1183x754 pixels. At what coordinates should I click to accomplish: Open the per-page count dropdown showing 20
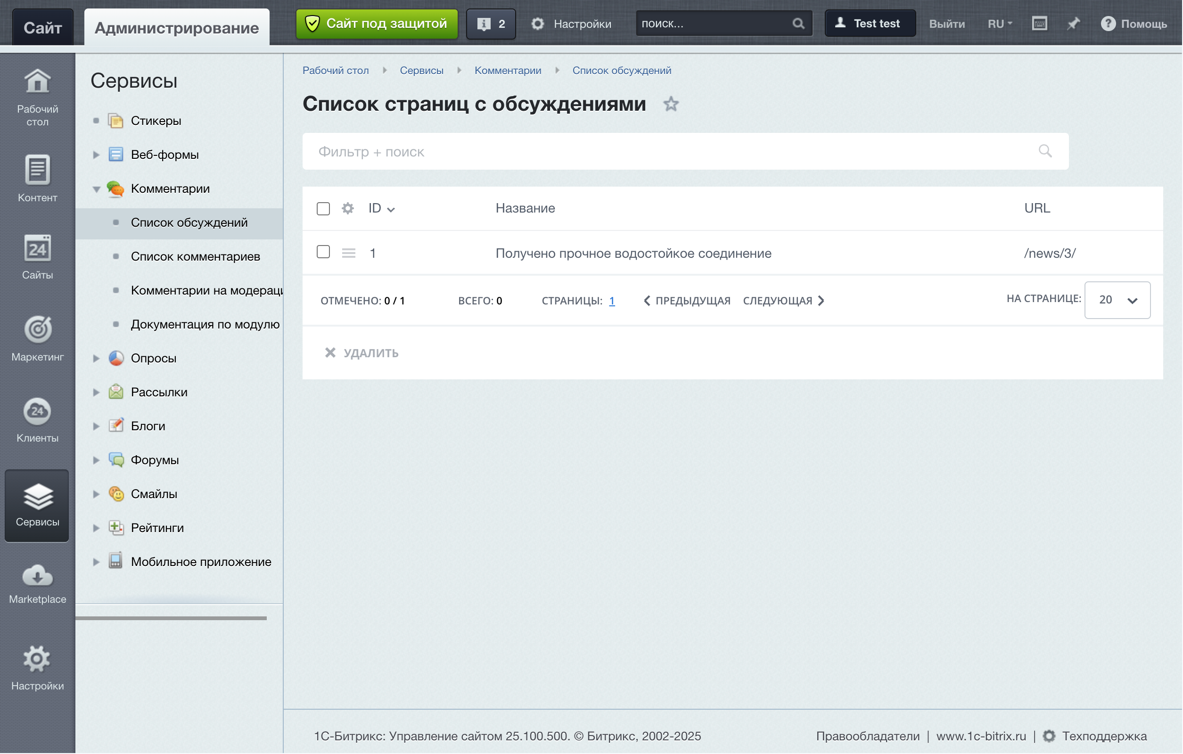click(1117, 301)
